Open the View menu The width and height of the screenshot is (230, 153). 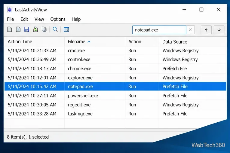pyautogui.click(x=39, y=19)
